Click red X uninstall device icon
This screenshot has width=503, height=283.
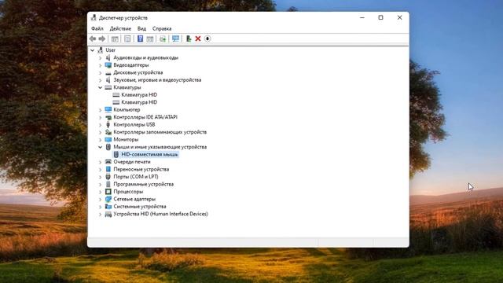pos(198,39)
